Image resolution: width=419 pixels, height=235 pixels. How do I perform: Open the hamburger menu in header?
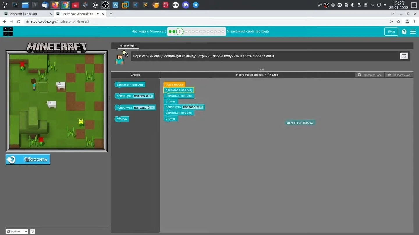coord(413,32)
